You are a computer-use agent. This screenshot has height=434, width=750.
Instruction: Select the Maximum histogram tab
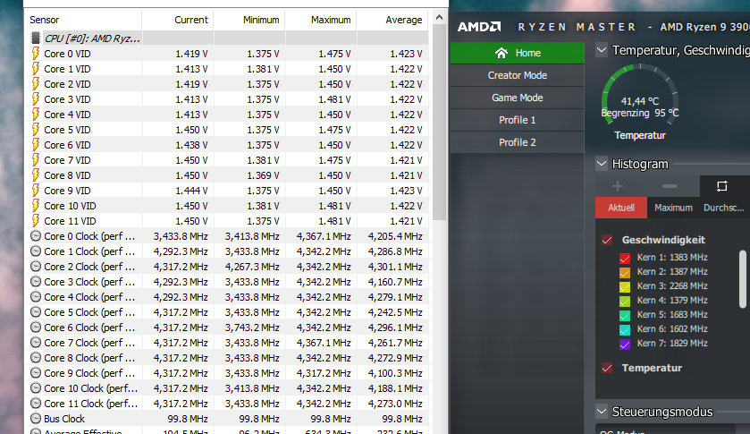(x=673, y=208)
